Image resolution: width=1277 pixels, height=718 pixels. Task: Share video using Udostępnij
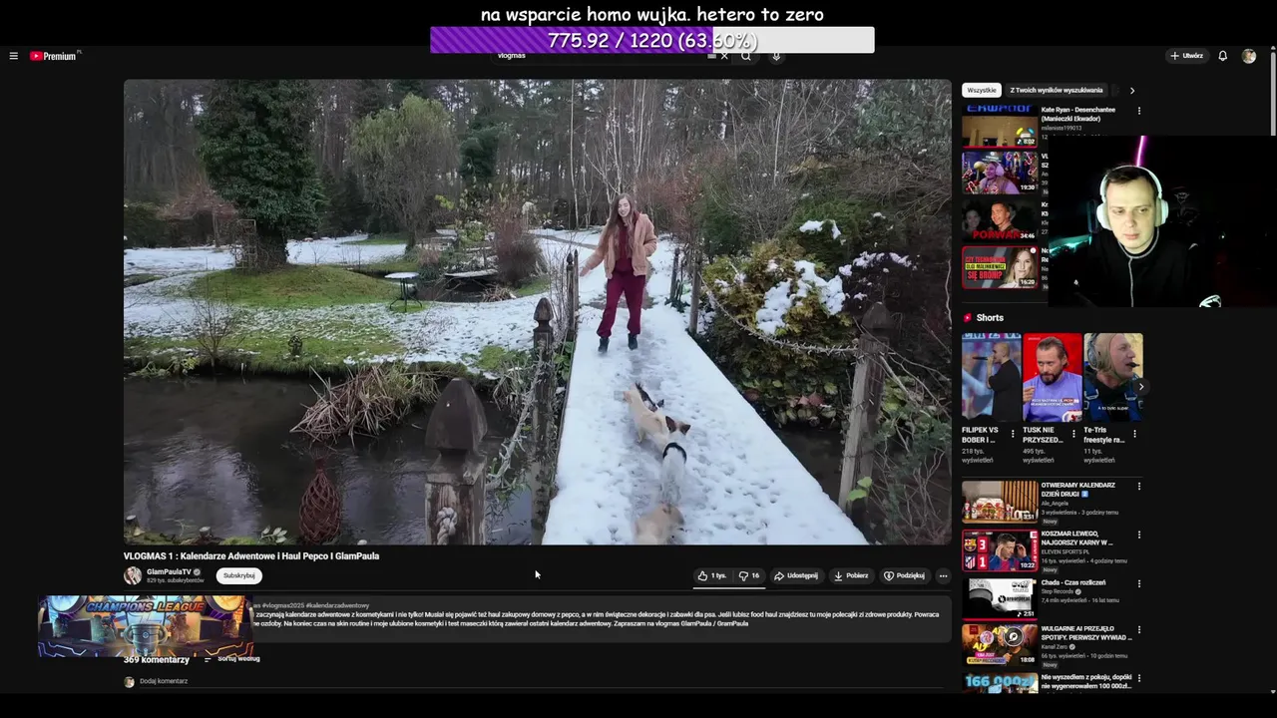(x=796, y=575)
